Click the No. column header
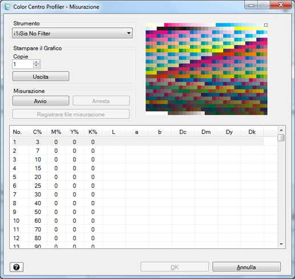295x279 pixels. click(x=19, y=132)
